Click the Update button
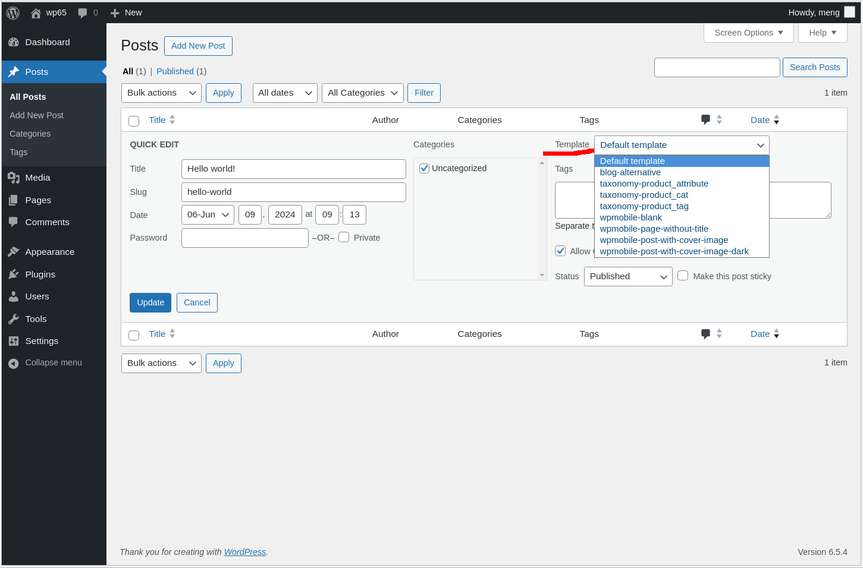The width and height of the screenshot is (863, 568). 150,302
